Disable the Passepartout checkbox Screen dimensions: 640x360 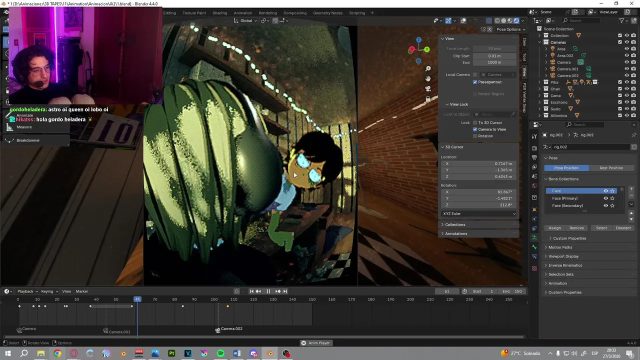475,82
